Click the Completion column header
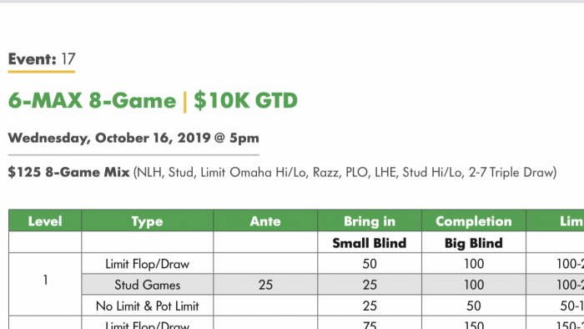The height and width of the screenshot is (329, 584). 474,221
